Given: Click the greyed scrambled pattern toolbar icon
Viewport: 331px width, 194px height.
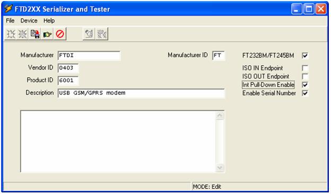Looking at the screenshot, I should (102, 34).
